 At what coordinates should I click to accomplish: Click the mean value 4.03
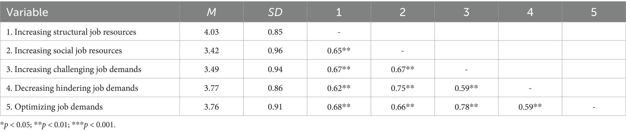pyautogui.click(x=211, y=32)
